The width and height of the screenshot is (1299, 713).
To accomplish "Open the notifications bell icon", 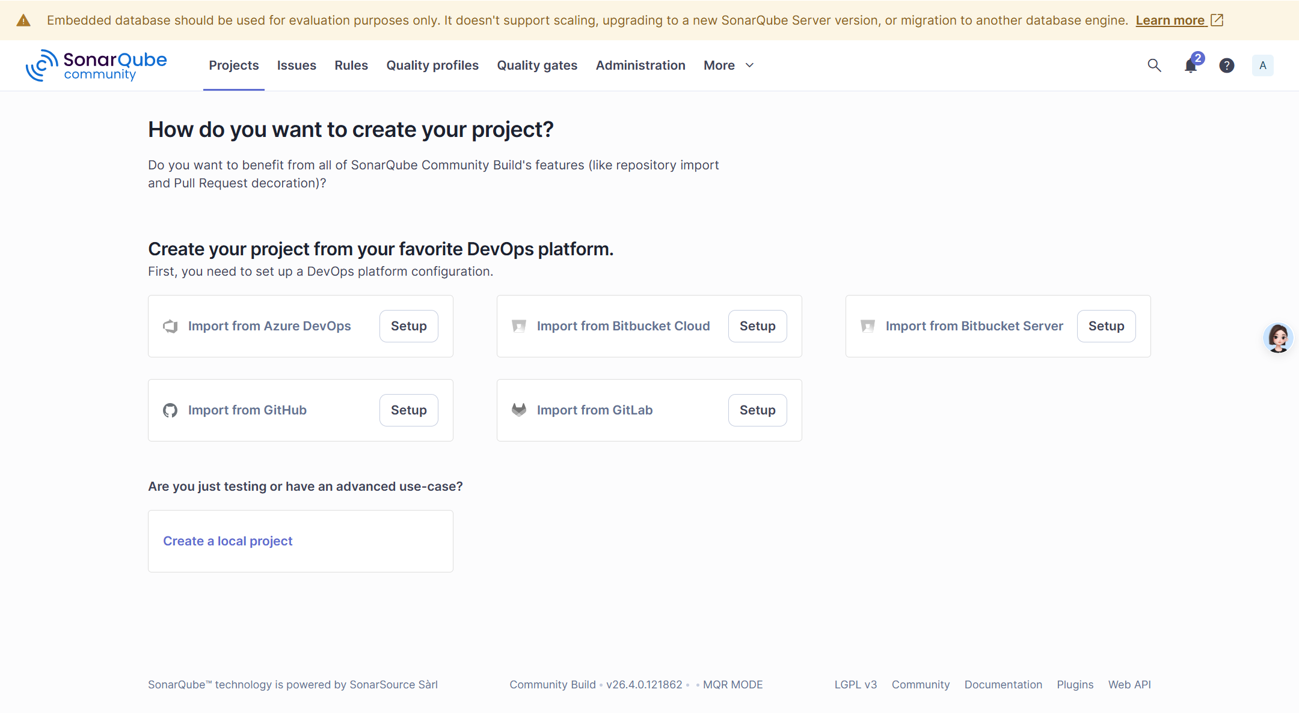I will [1190, 65].
